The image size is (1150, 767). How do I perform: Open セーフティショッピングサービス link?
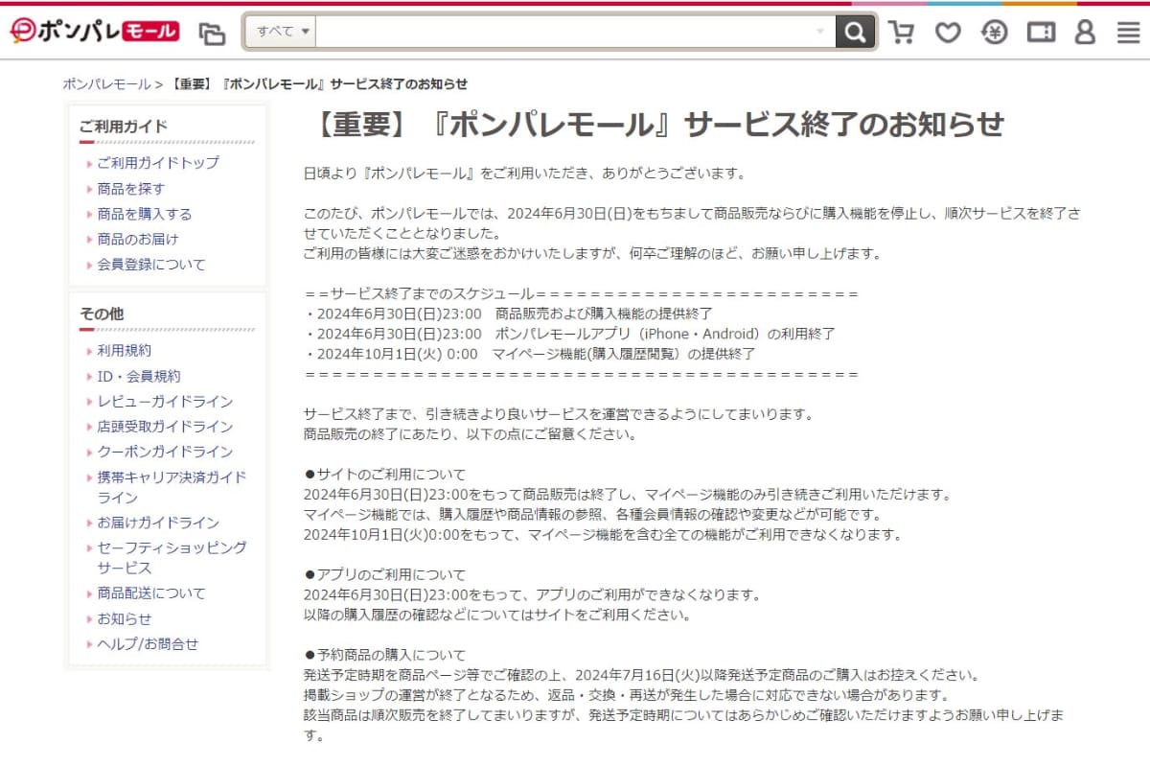172,557
